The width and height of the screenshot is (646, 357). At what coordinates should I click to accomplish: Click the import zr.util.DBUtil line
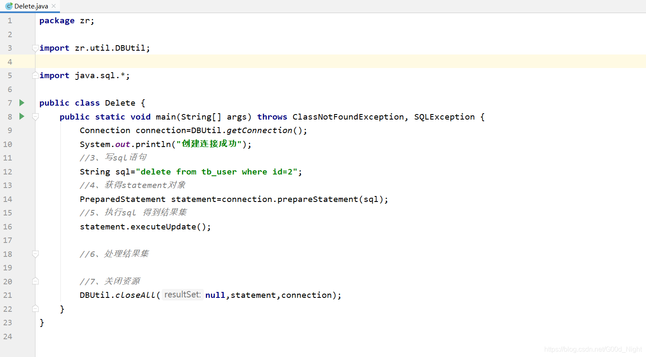click(95, 48)
